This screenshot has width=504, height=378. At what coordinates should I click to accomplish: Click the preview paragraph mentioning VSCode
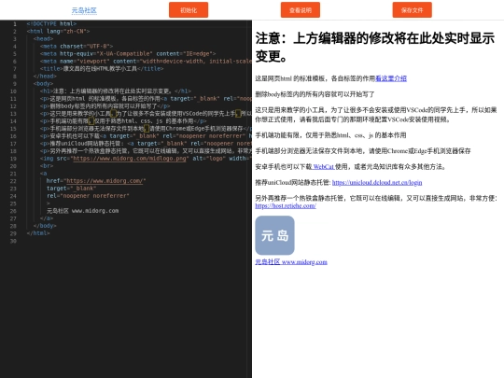(376, 115)
